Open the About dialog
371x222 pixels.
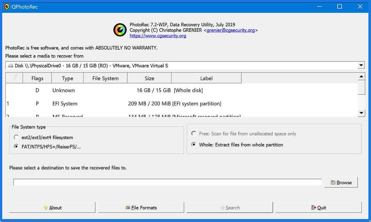point(52,208)
